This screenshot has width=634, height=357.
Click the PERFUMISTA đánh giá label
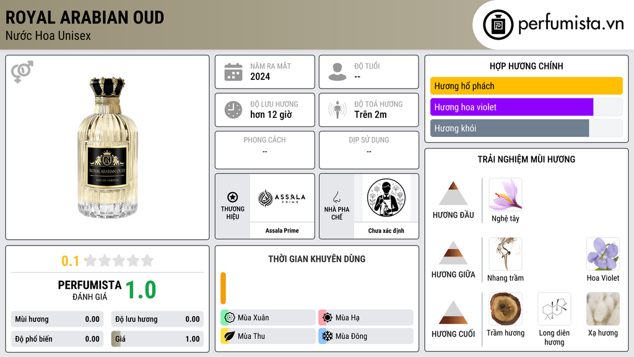point(90,290)
